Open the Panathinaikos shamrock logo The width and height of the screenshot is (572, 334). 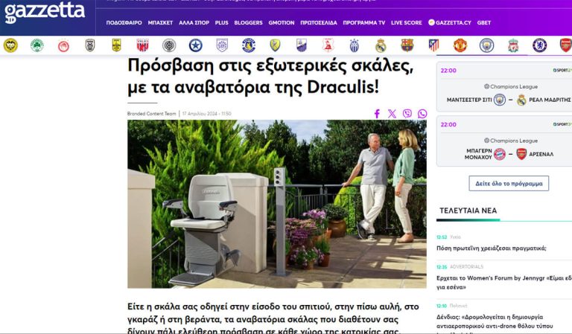click(36, 45)
